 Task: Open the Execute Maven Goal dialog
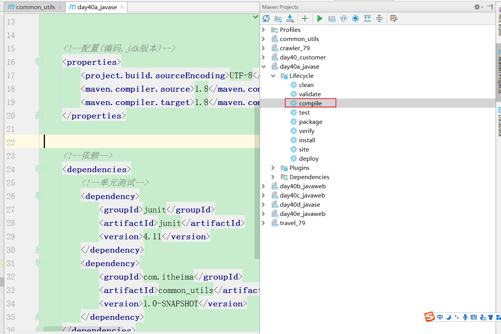point(332,18)
